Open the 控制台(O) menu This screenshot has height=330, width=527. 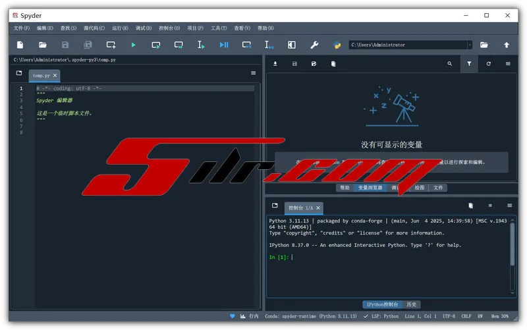[x=169, y=28]
